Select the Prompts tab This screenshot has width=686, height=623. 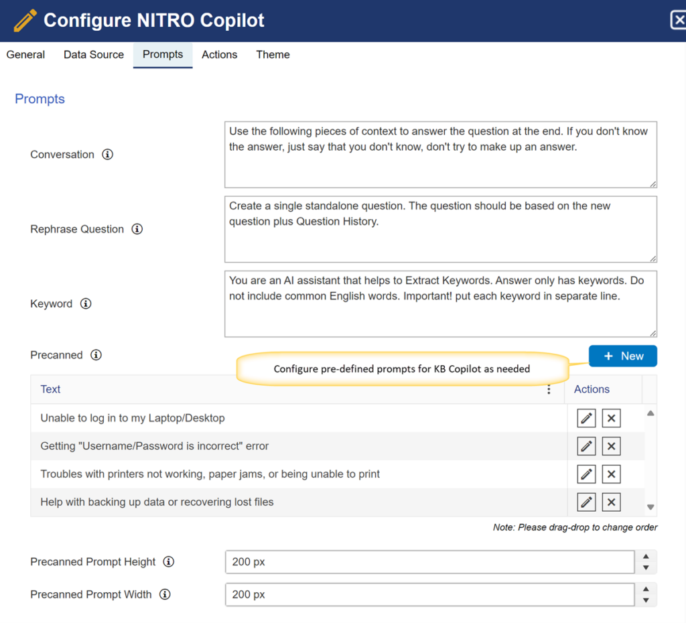click(x=163, y=55)
